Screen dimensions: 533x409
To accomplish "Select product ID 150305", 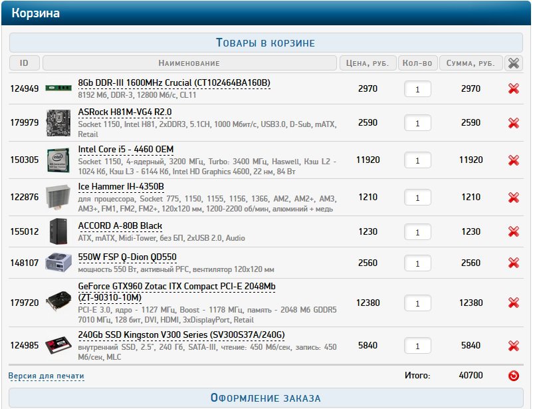I will pos(25,160).
